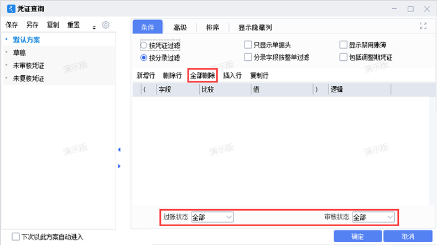The height and width of the screenshot is (245, 437).
Task: Click the 插入行 button
Action: (x=232, y=75)
